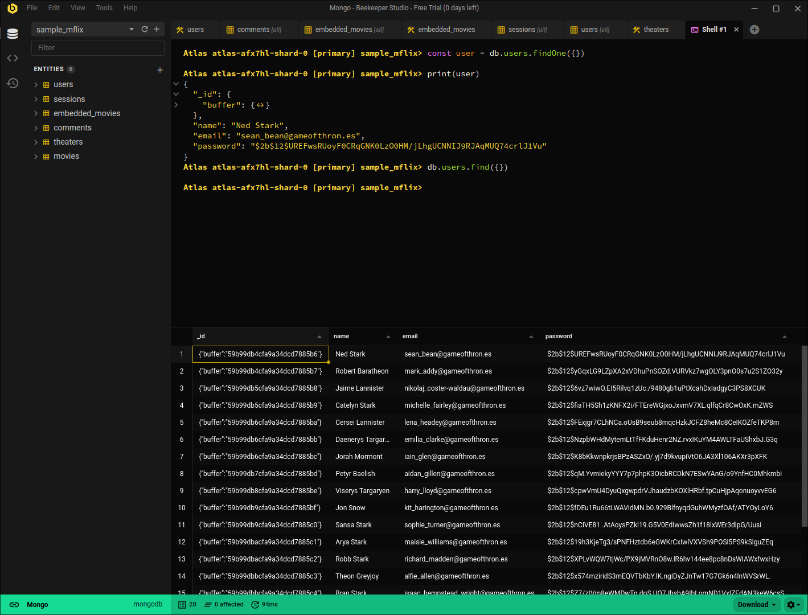The image size is (808, 615).
Task: Open the code editor sidebar icon
Action: point(13,58)
